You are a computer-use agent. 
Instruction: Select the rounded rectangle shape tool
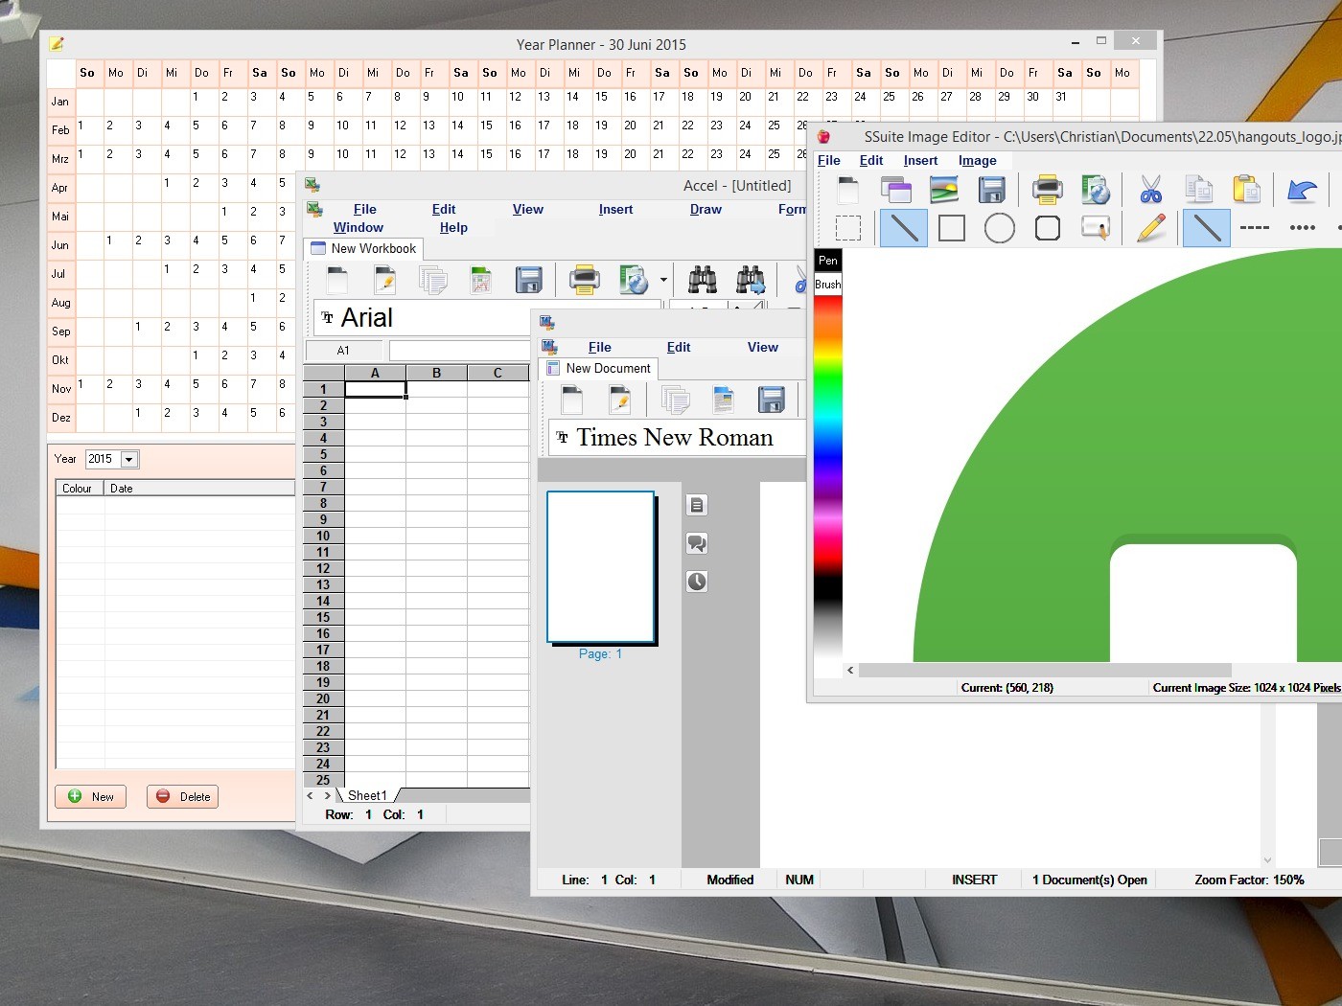click(1047, 229)
